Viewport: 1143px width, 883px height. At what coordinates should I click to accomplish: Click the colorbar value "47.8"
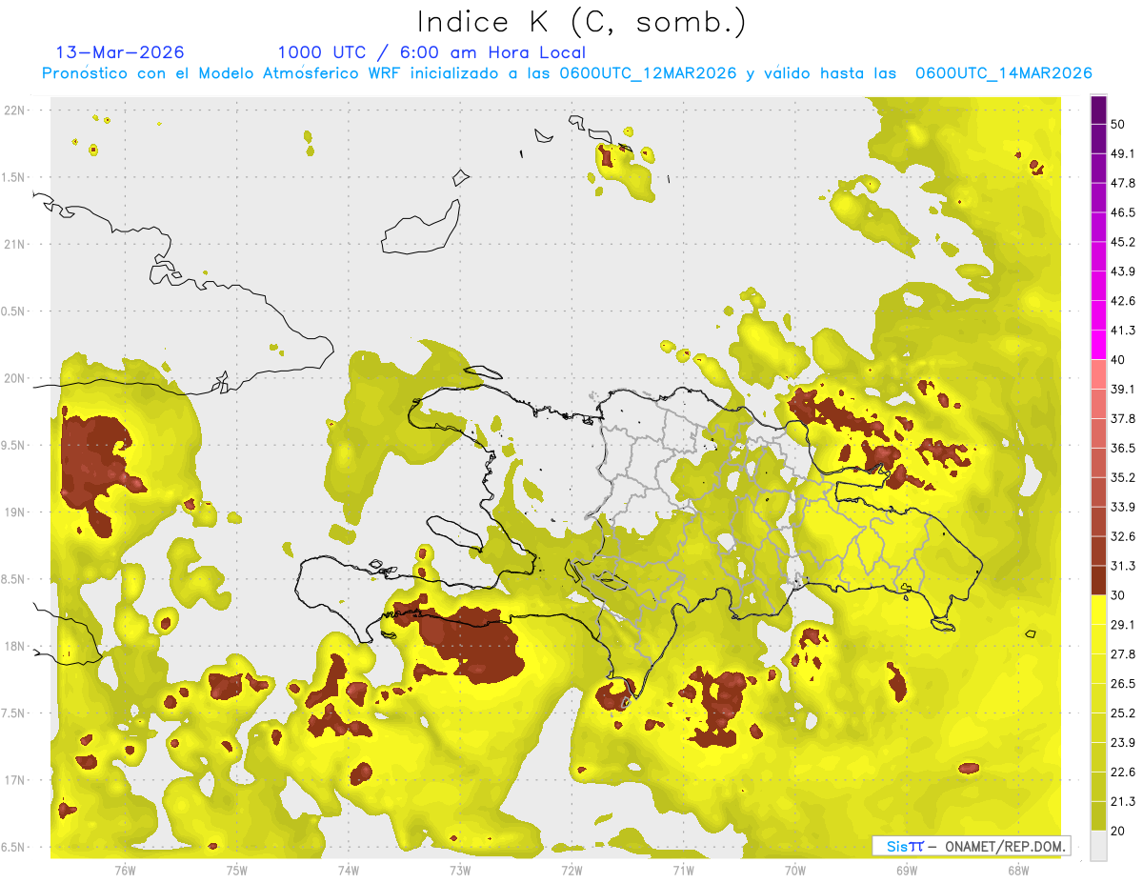[x=1124, y=183]
